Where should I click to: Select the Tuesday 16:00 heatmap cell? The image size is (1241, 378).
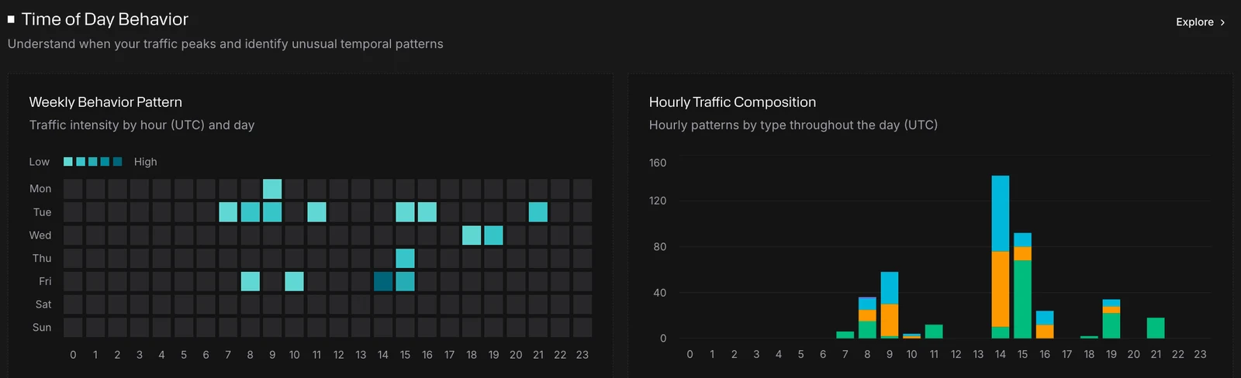pyautogui.click(x=427, y=212)
